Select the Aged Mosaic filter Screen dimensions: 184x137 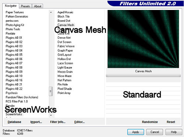[66, 12]
